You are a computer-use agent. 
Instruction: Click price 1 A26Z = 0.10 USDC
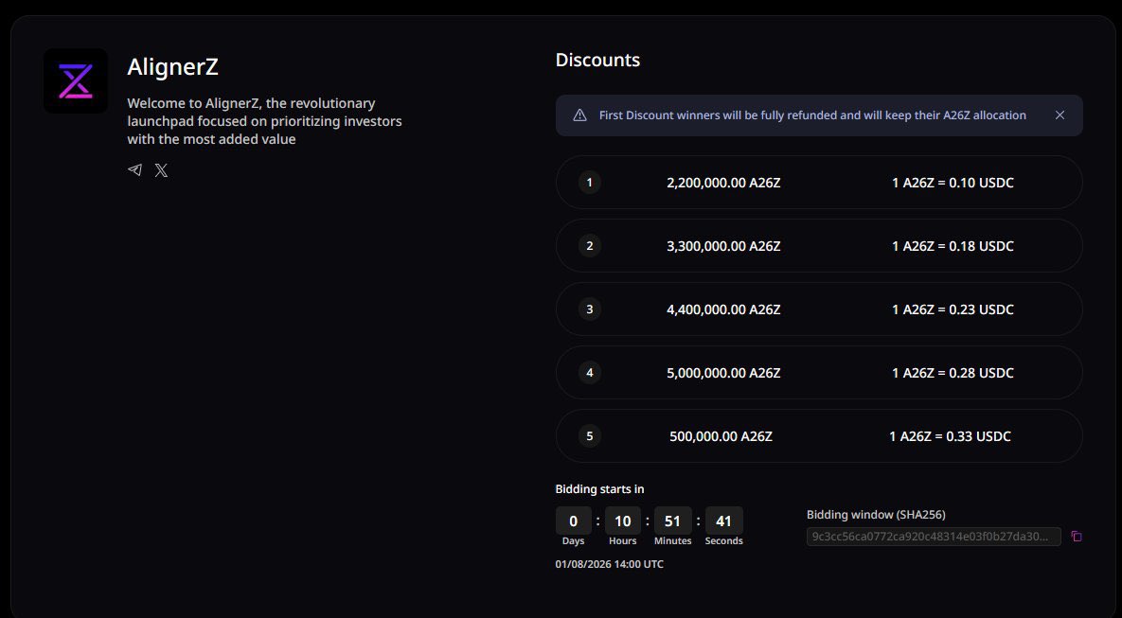pos(953,183)
